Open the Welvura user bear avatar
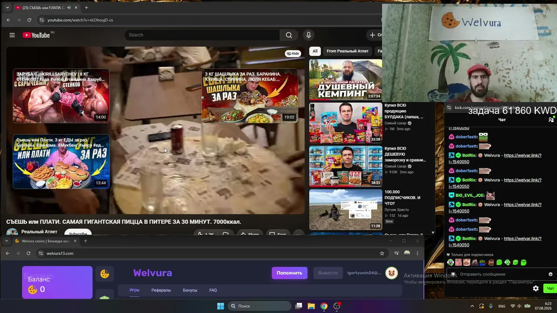 (392, 273)
